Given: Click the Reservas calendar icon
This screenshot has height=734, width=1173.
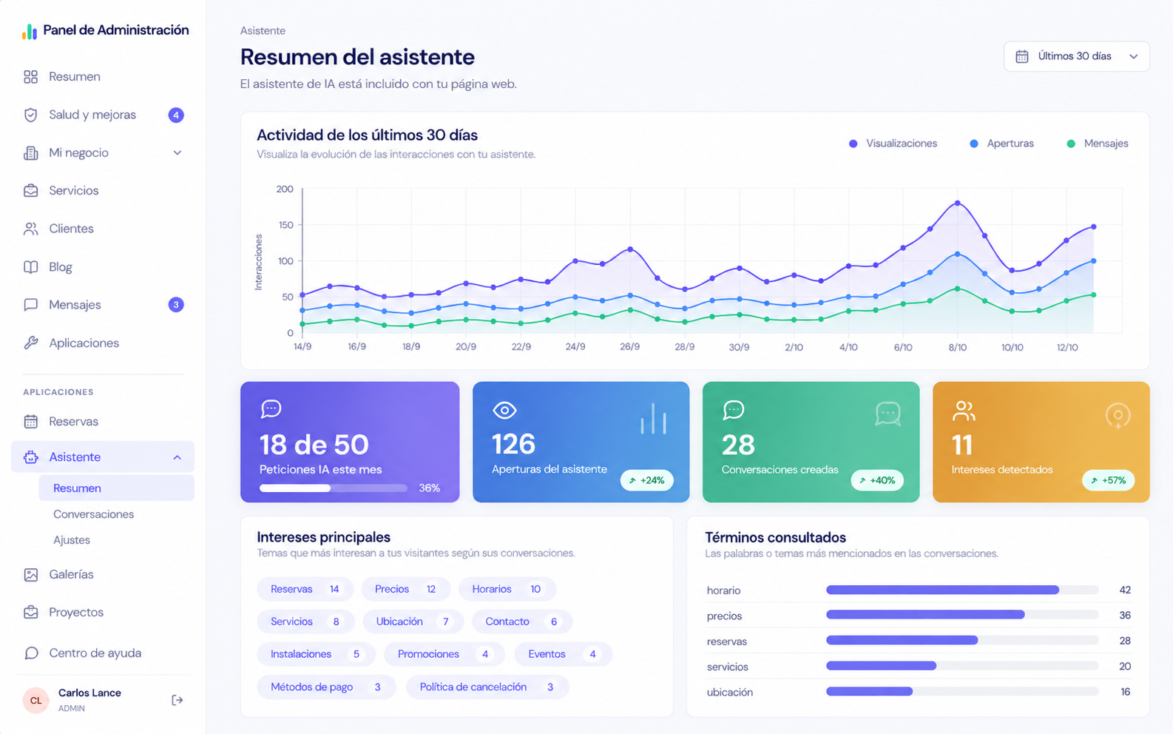Looking at the screenshot, I should 30,422.
